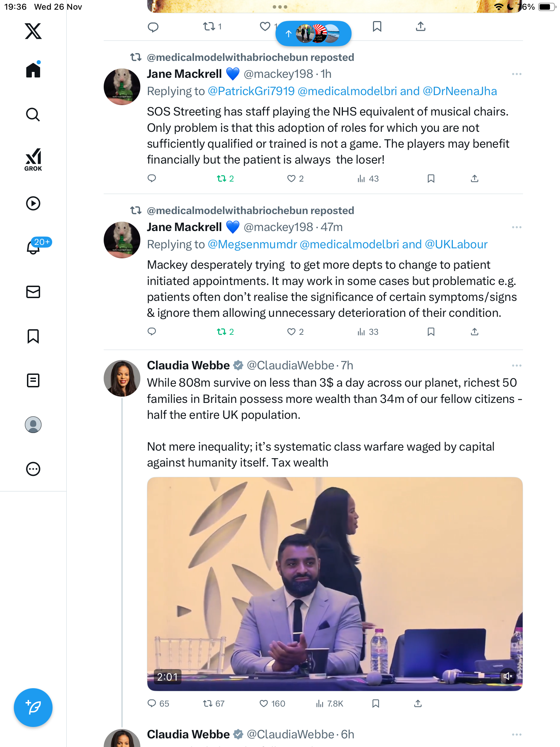Open notifications bell with 20+ badge
The image size is (560, 747).
tap(34, 247)
